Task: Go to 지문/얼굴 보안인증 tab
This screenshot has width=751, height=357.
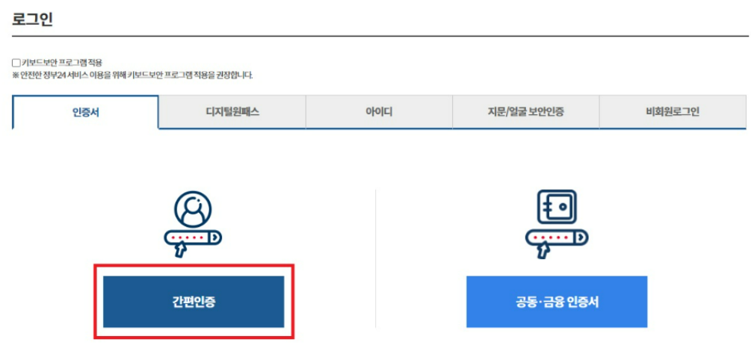Action: [x=525, y=113]
